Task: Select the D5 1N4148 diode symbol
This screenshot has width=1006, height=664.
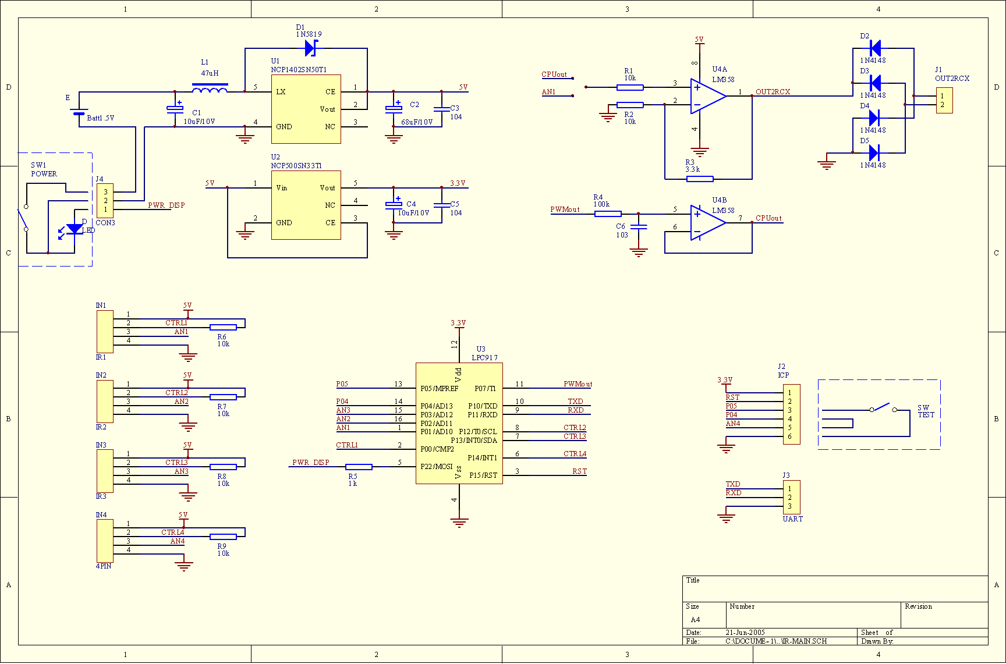Action: (x=874, y=153)
